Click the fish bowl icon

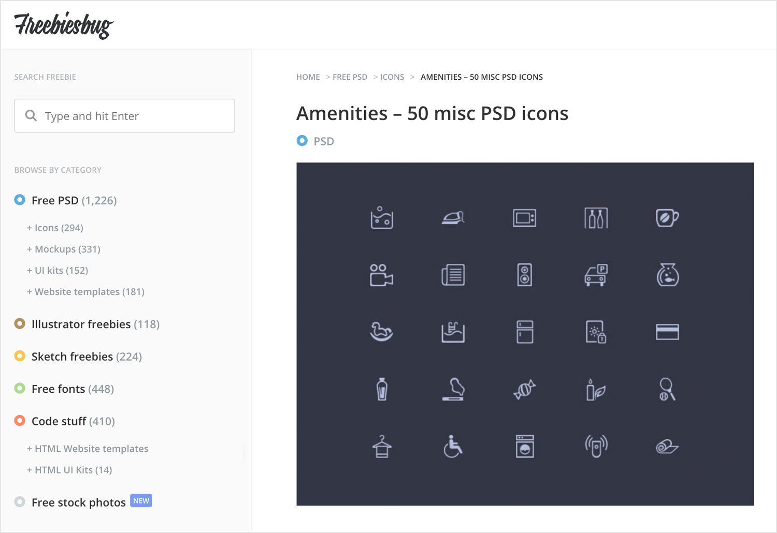pos(668,275)
